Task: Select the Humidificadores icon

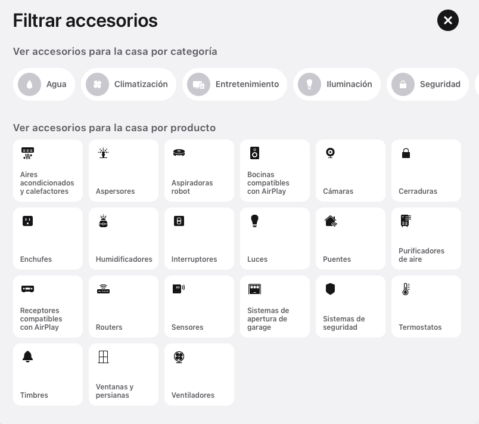Action: point(123,238)
